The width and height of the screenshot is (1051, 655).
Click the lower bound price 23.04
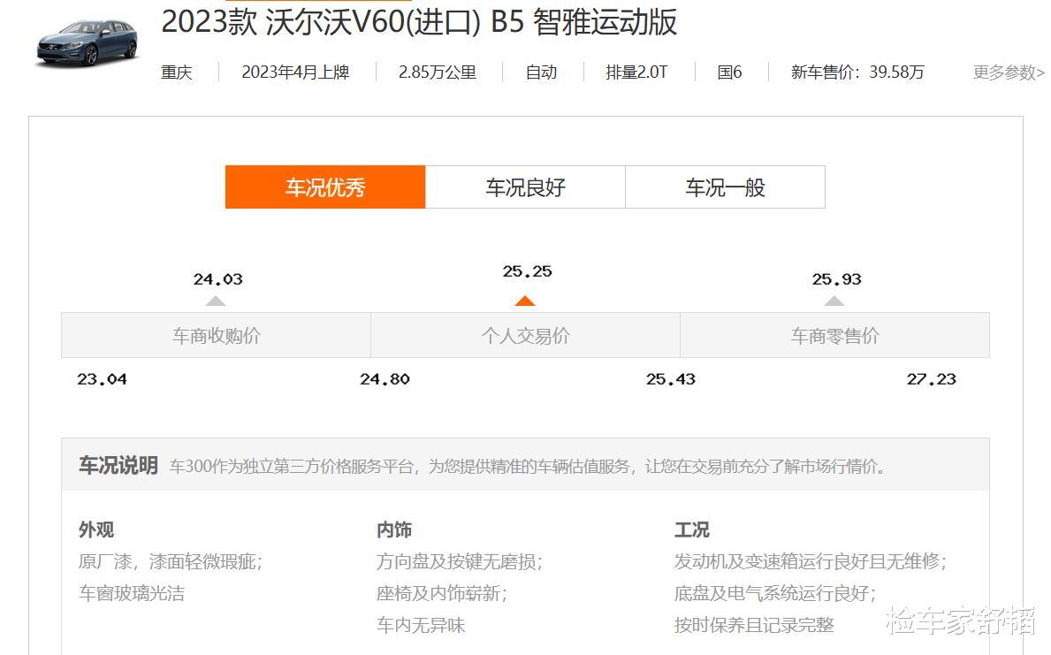coord(102,379)
